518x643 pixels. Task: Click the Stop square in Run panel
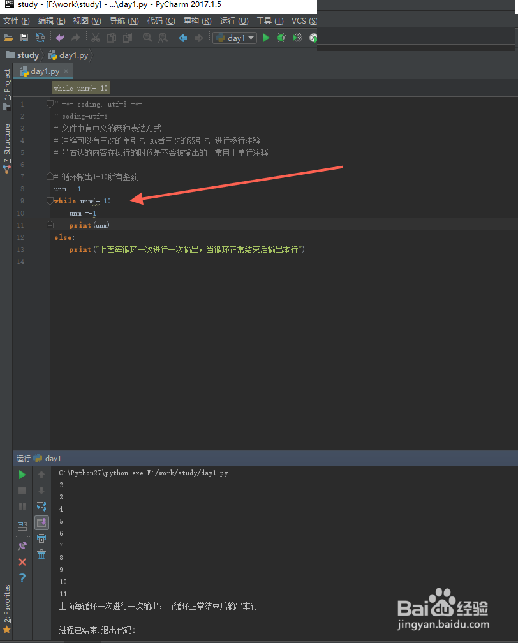[22, 491]
